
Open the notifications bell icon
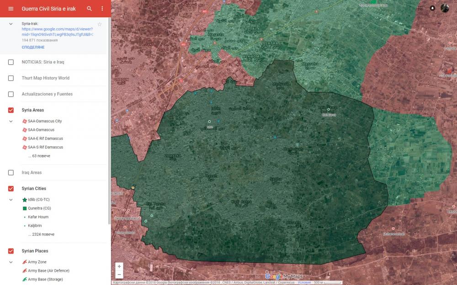pos(432,8)
